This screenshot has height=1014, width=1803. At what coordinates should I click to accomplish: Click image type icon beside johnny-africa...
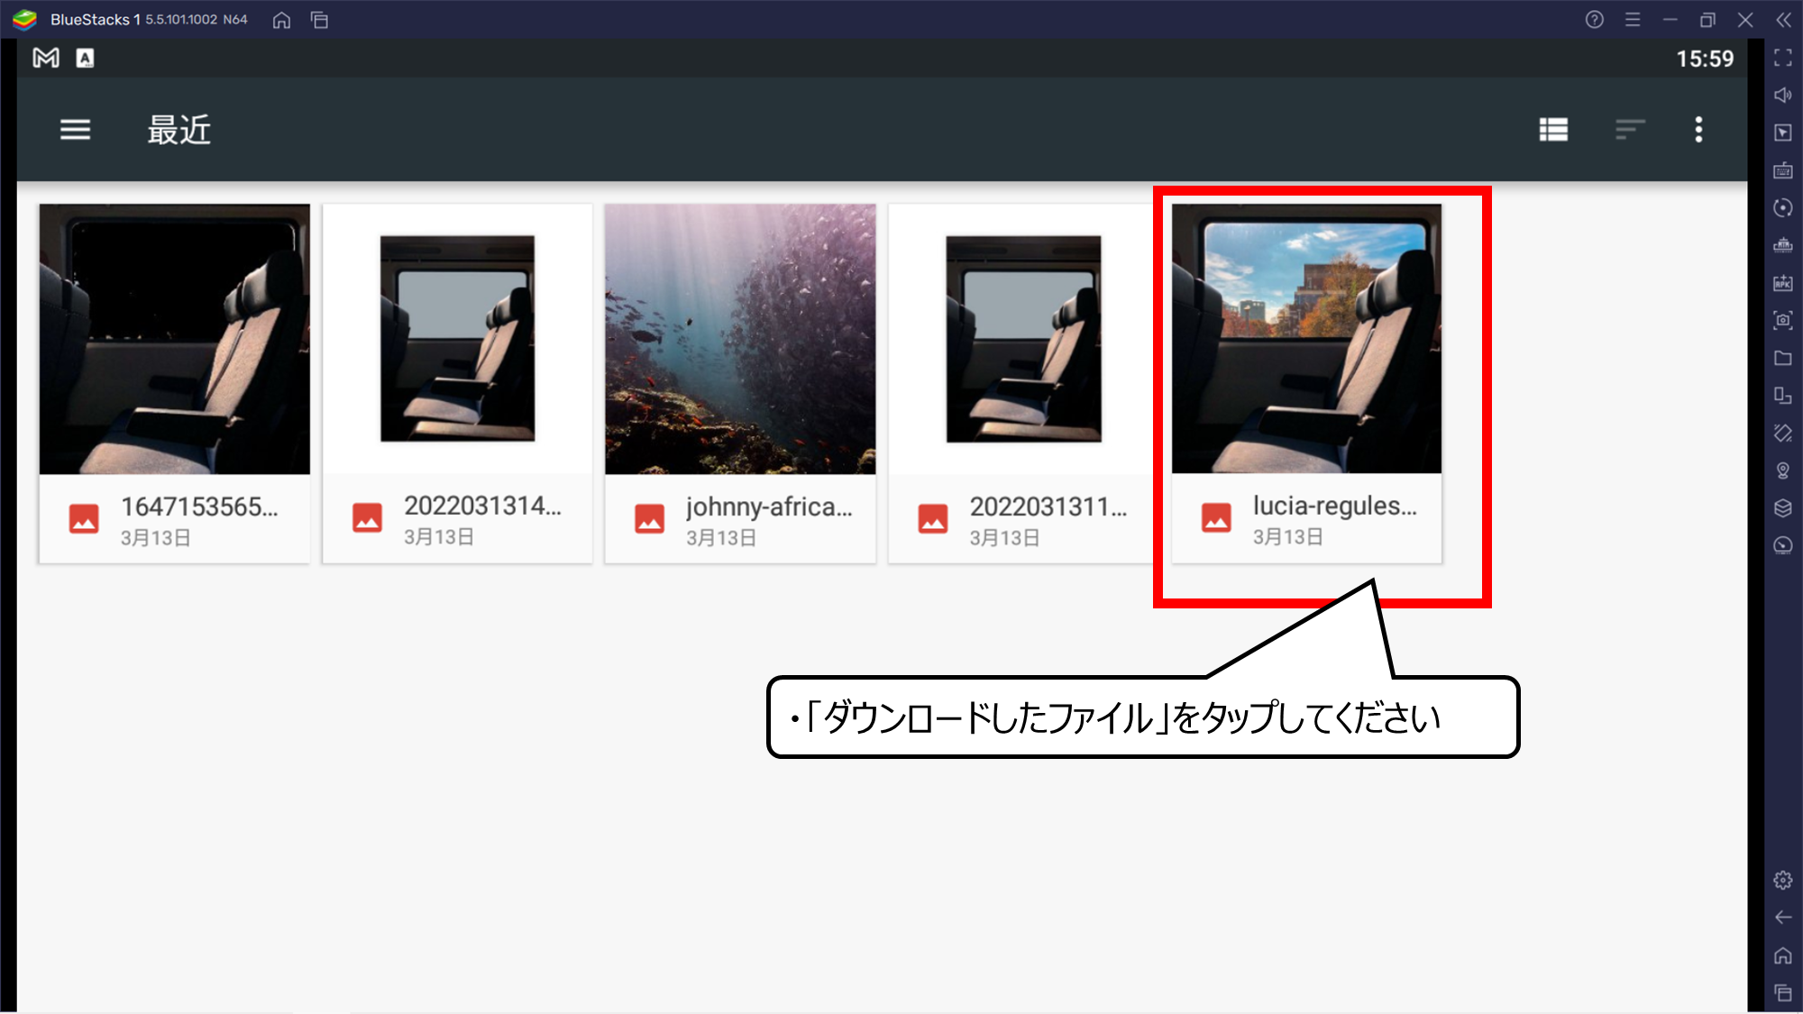tap(649, 518)
